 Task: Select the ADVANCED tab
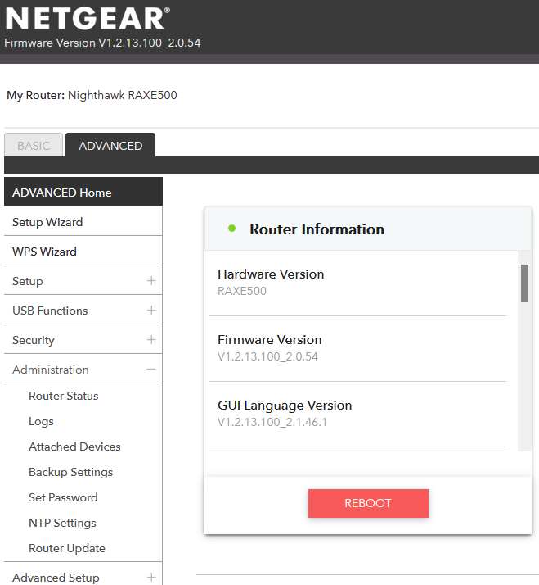point(110,146)
